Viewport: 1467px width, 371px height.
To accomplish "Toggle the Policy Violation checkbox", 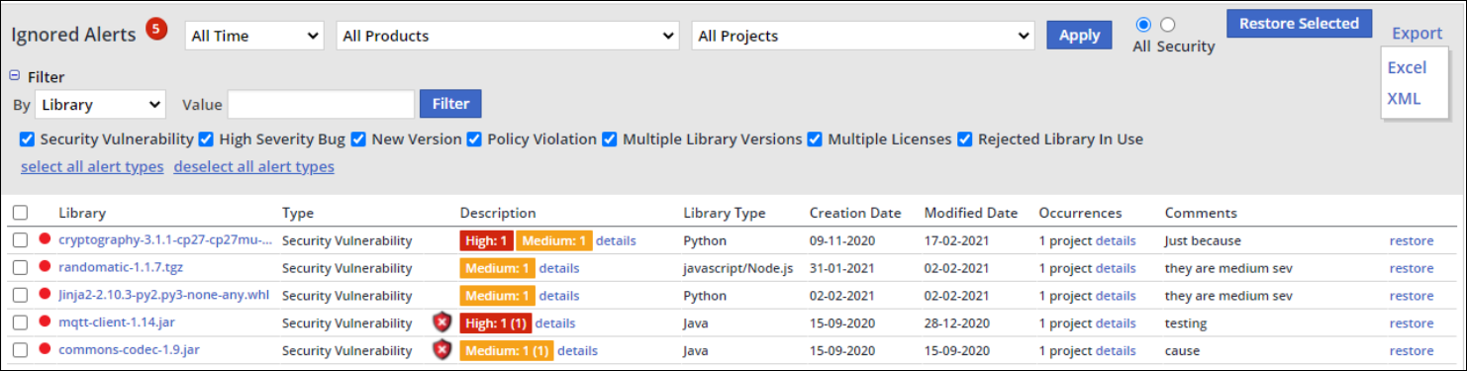I will [x=474, y=139].
